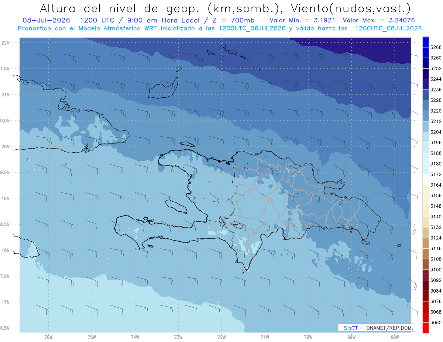
Task: Click the 3148 colorbar label
Action: click(436, 206)
